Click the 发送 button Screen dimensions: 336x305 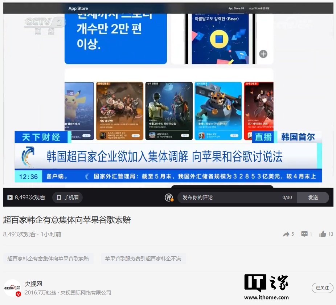[x=313, y=198]
